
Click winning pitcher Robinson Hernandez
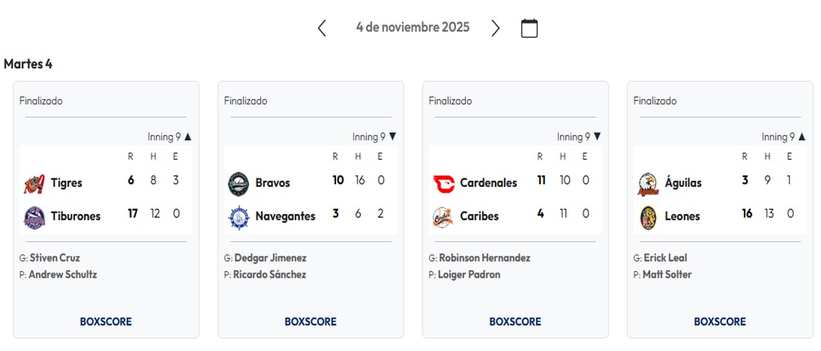(x=484, y=258)
